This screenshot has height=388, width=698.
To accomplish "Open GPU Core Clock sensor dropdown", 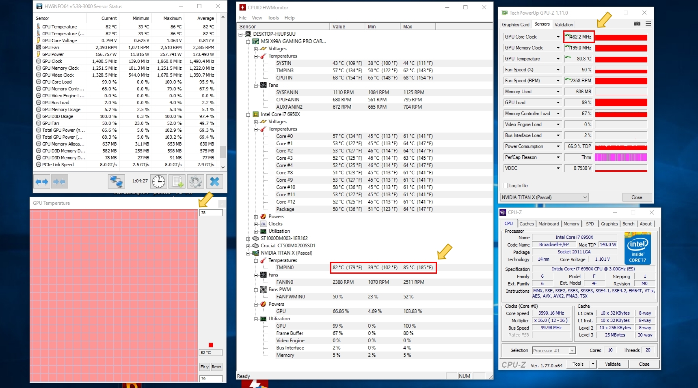I will 558,37.
